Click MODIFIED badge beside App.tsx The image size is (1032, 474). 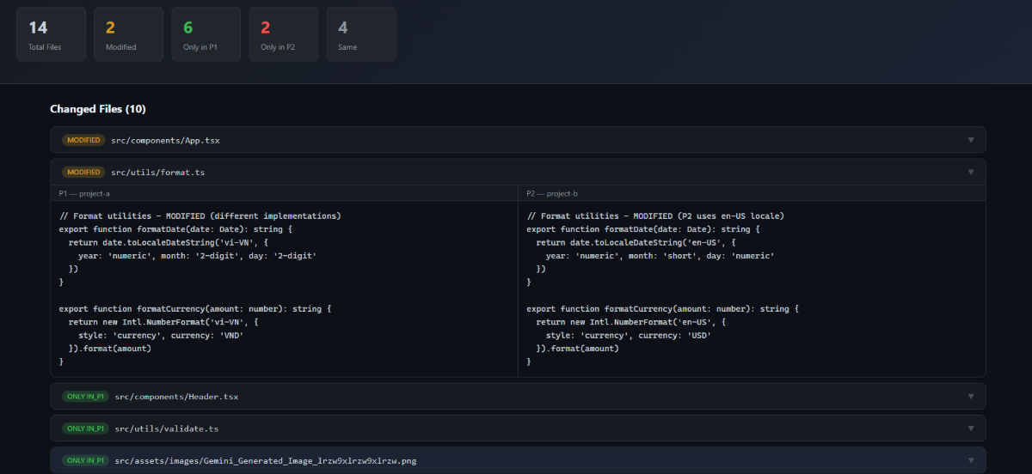[83, 140]
